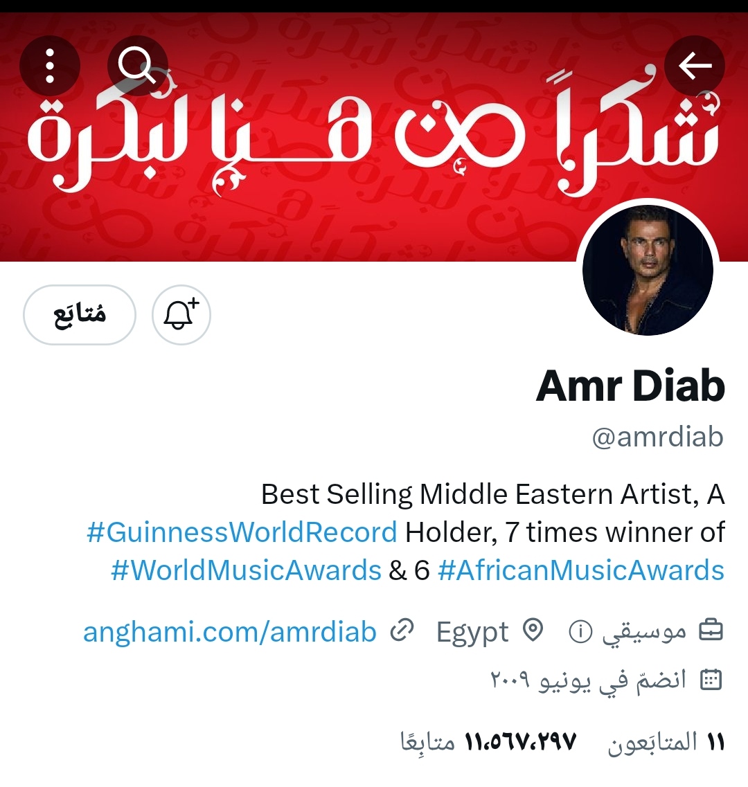The image size is (748, 787).
Task: View the followers count متابعًا list
Action: (x=489, y=742)
